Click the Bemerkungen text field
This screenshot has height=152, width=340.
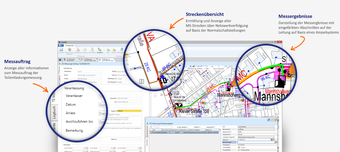click(x=256, y=142)
